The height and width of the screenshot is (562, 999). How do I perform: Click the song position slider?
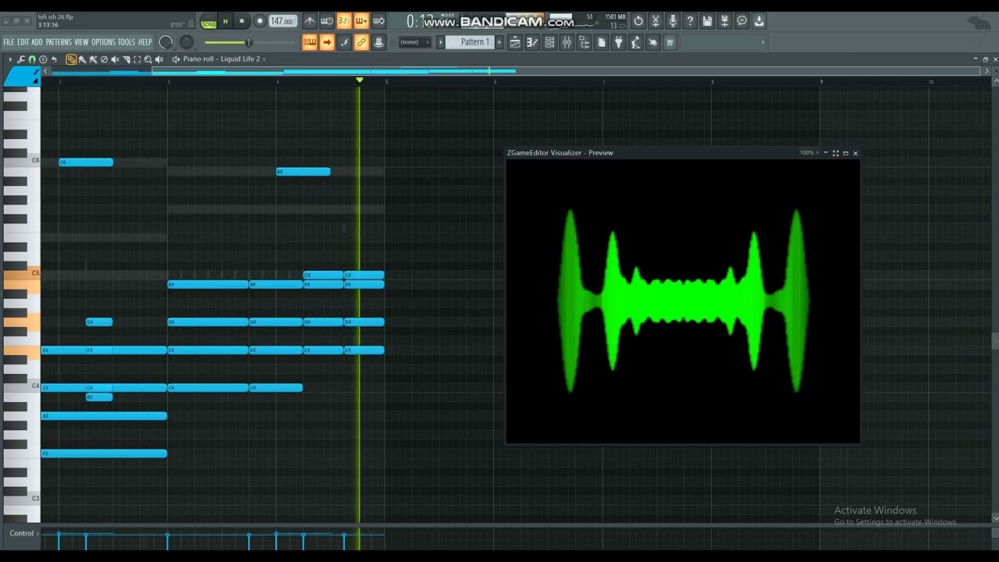pos(250,42)
